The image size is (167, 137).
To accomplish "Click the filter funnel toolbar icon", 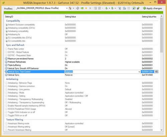I will 119,8.
